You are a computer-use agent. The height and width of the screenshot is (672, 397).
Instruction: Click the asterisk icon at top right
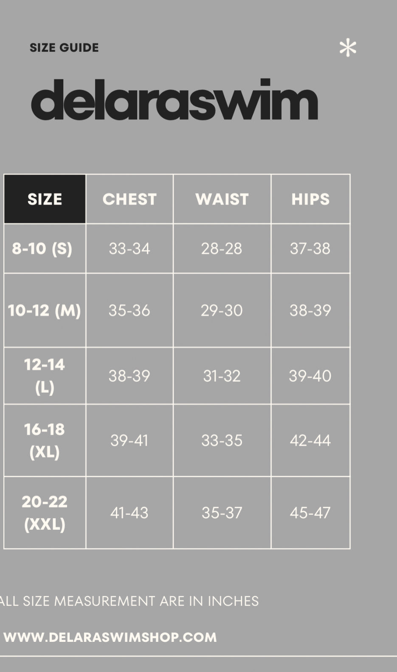(x=348, y=48)
